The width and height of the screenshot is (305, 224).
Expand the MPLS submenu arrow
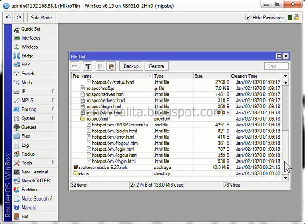[53, 100]
